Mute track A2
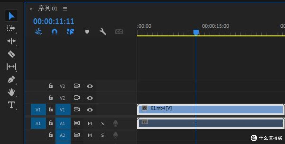Screen dimensions: 285x144 click(90, 135)
